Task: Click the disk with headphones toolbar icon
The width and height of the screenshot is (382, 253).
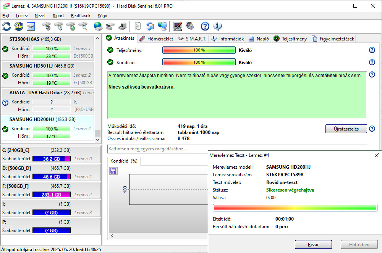Action: click(46, 26)
